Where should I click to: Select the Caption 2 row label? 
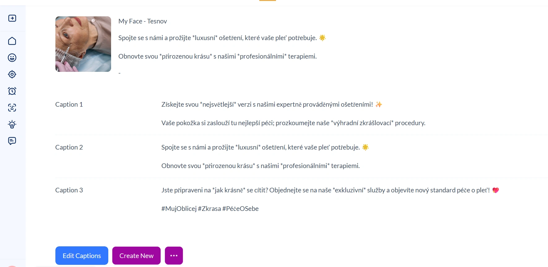pyautogui.click(x=69, y=147)
